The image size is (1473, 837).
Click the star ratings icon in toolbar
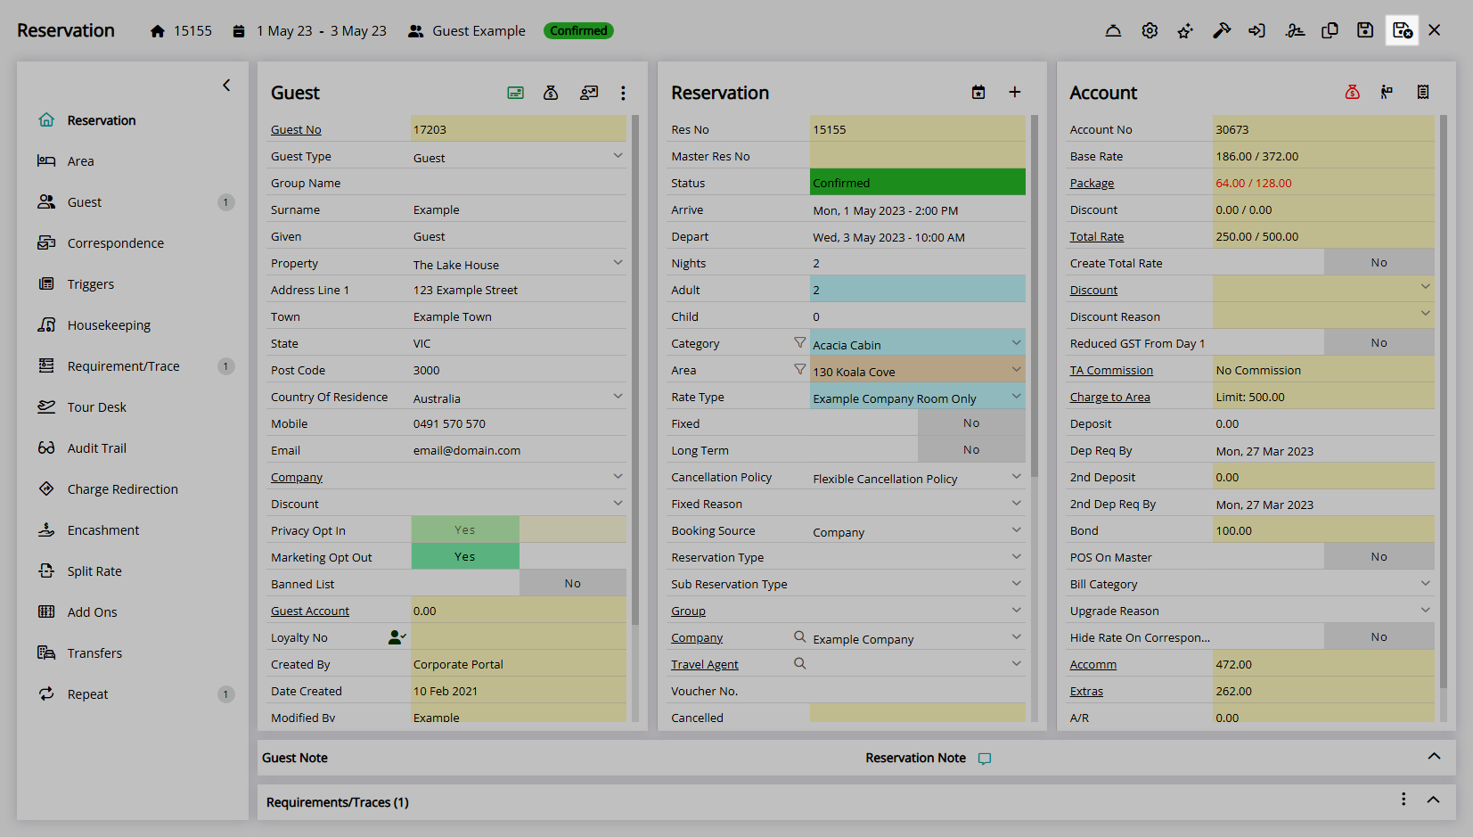1185,30
